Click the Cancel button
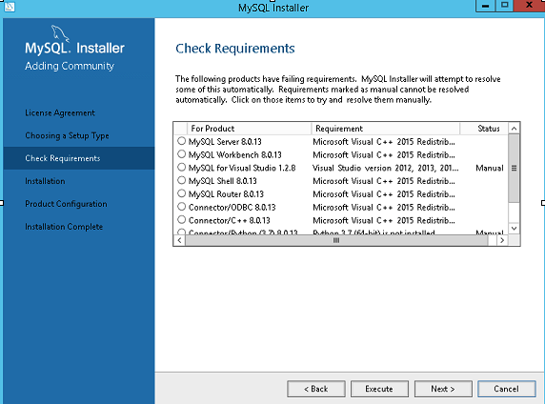 pyautogui.click(x=507, y=389)
